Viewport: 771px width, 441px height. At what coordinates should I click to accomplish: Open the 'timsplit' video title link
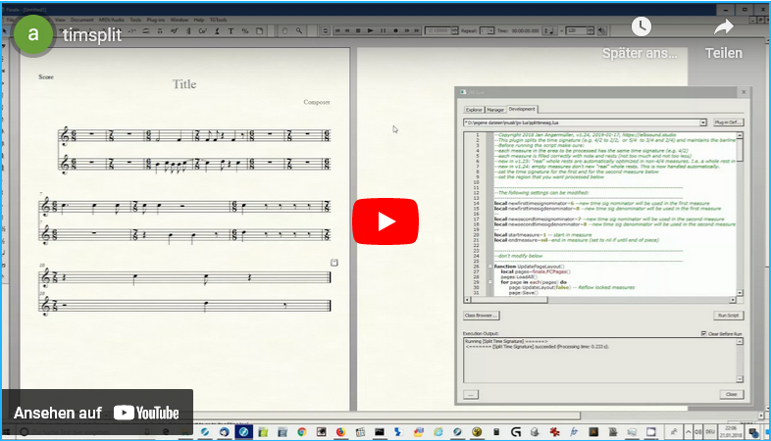92,35
